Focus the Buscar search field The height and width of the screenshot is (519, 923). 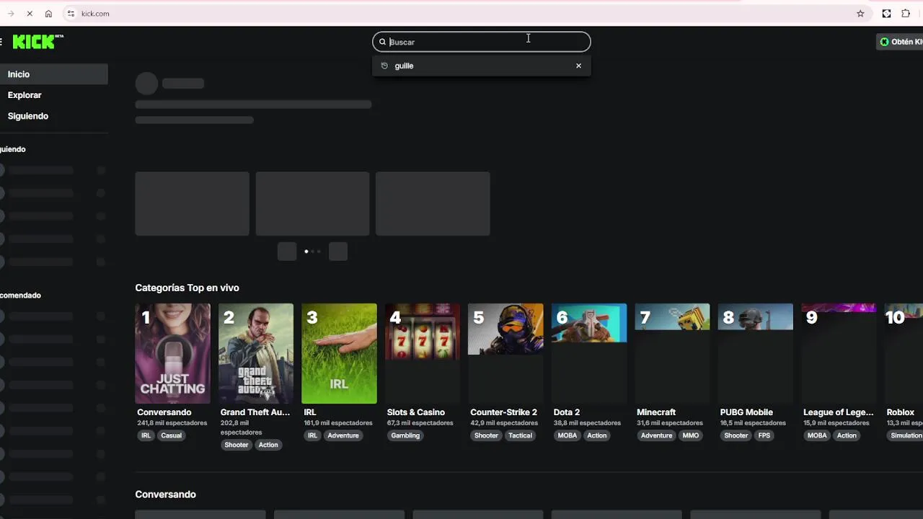(x=482, y=42)
